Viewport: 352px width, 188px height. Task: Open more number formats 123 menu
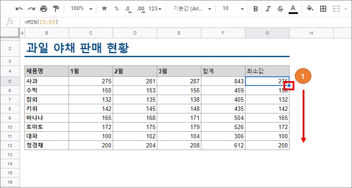click(x=155, y=9)
